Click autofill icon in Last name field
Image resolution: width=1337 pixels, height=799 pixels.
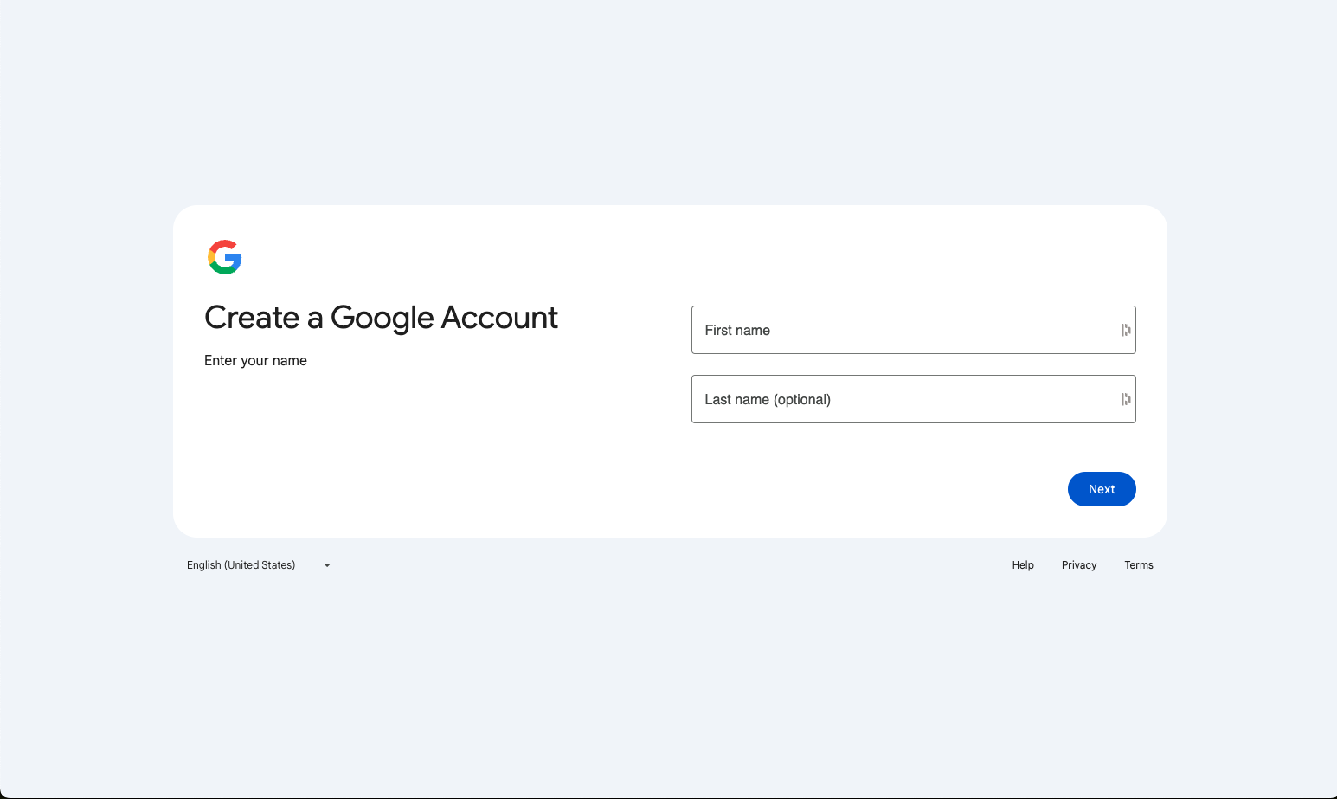[x=1125, y=399]
